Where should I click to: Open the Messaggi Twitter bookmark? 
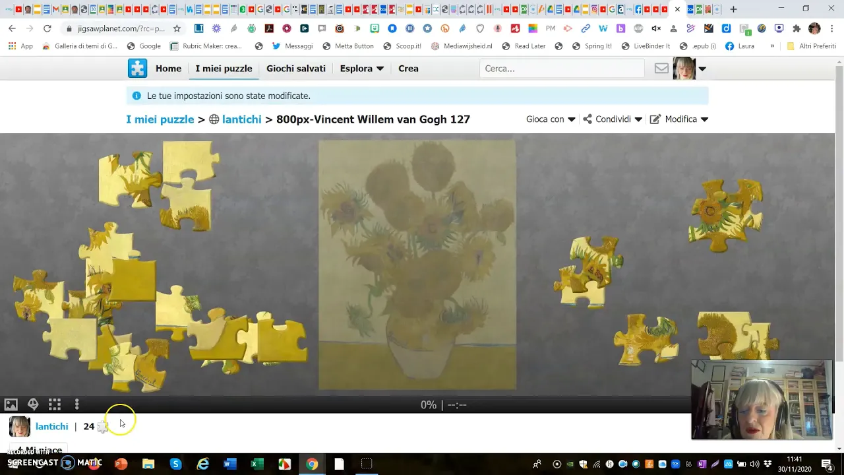292,46
